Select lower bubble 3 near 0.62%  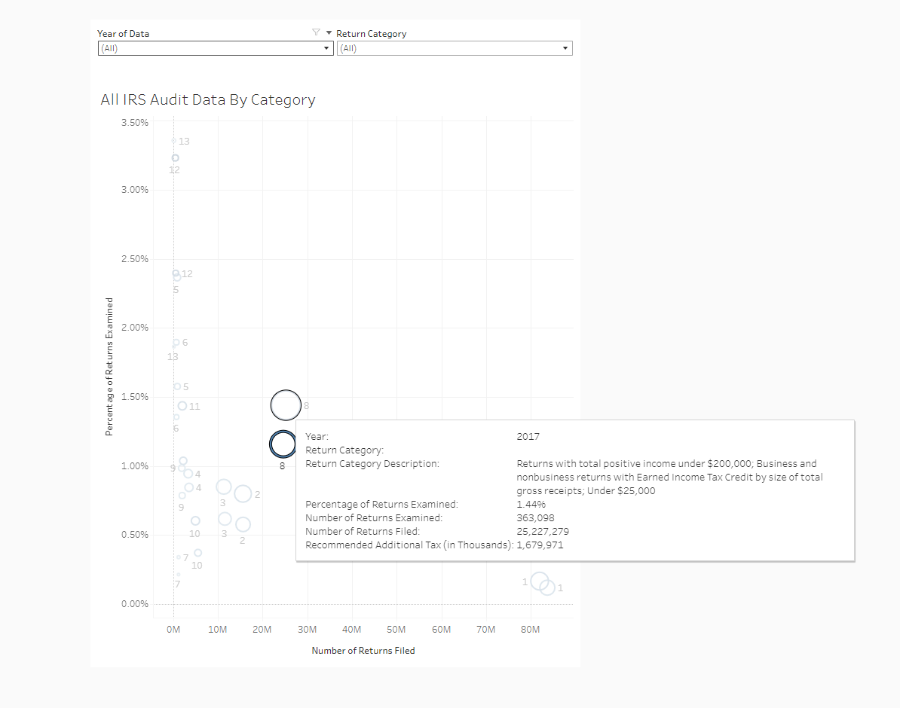click(x=225, y=519)
